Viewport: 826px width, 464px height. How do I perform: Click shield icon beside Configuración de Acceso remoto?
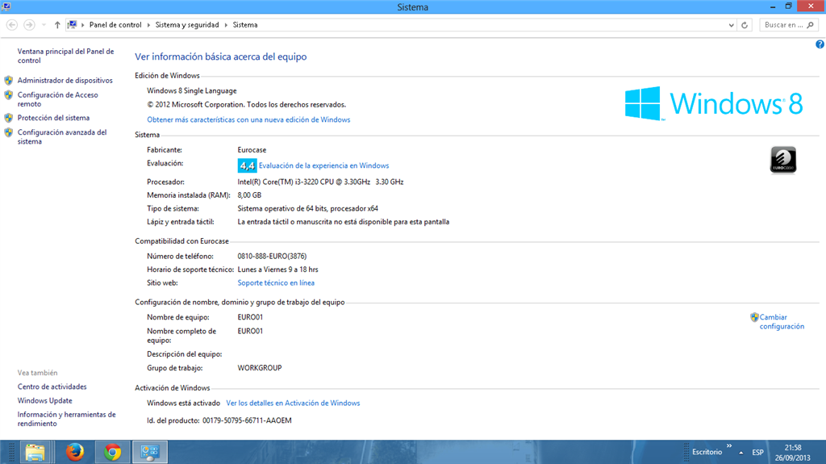[8, 95]
